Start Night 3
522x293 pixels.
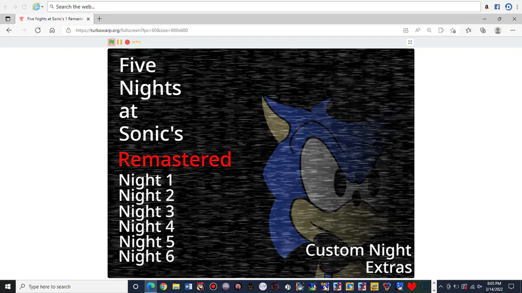tap(147, 211)
